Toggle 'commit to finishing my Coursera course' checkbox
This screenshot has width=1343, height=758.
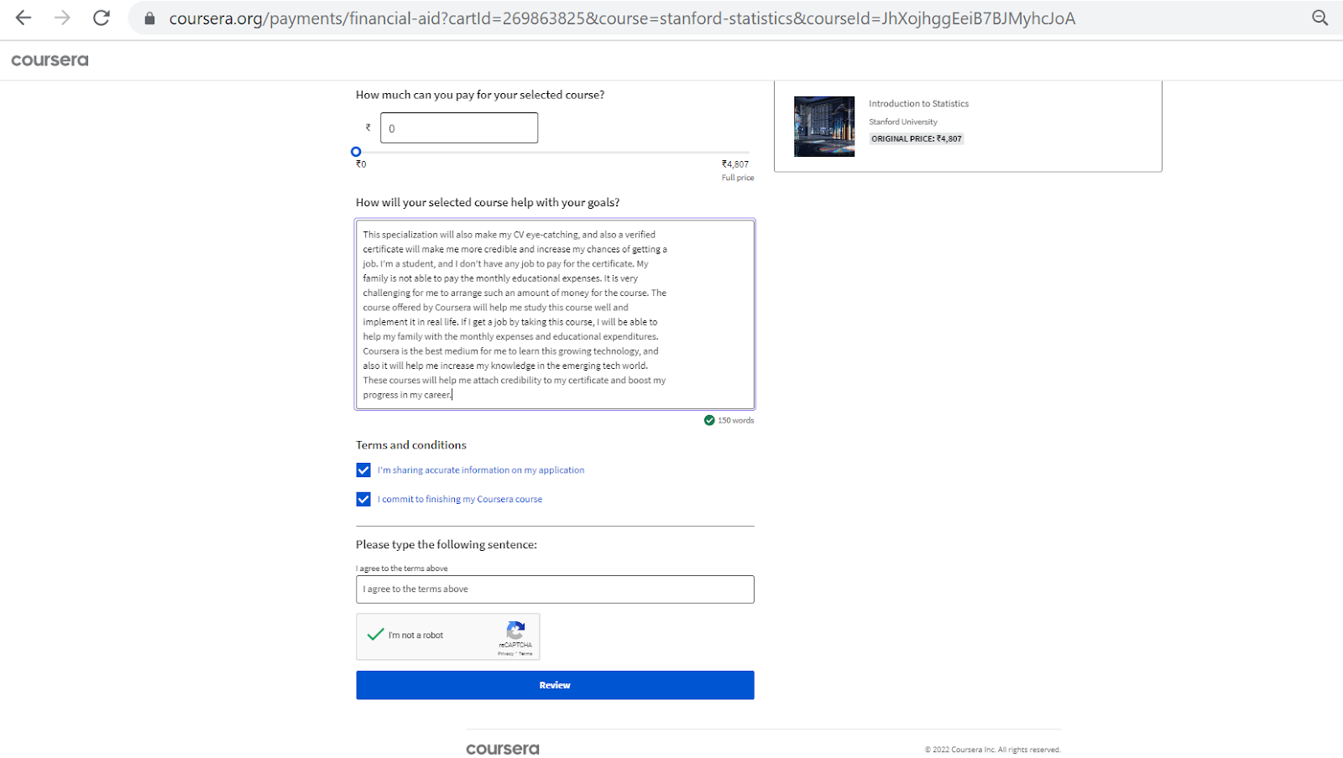pos(363,499)
